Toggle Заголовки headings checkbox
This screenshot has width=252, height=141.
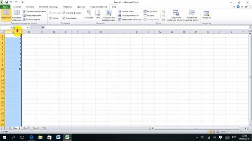(x=64, y=18)
